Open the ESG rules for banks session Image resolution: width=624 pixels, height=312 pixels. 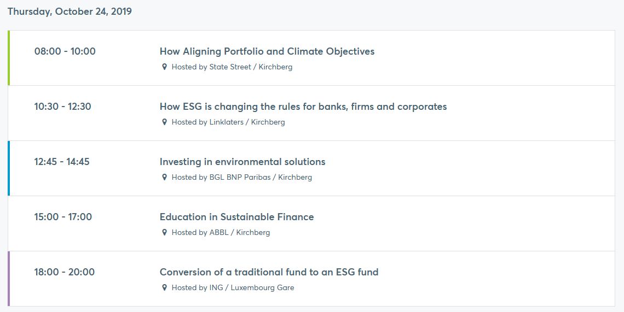tap(303, 107)
